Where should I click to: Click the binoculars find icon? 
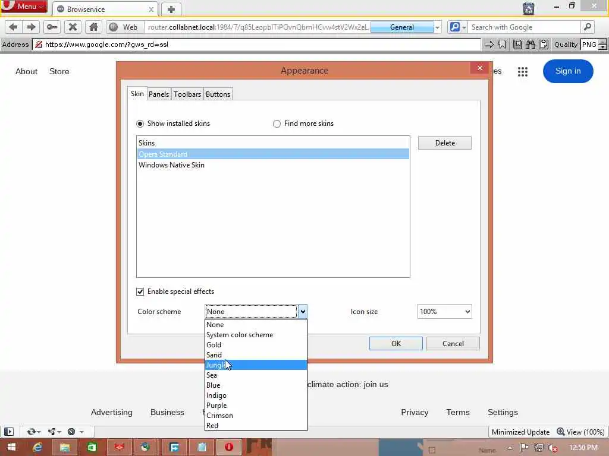530,45
